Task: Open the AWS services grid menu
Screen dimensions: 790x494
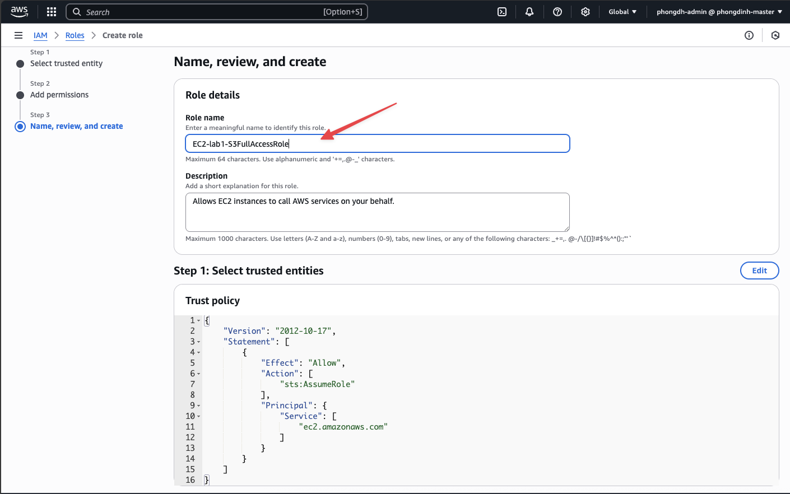Action: coord(52,12)
